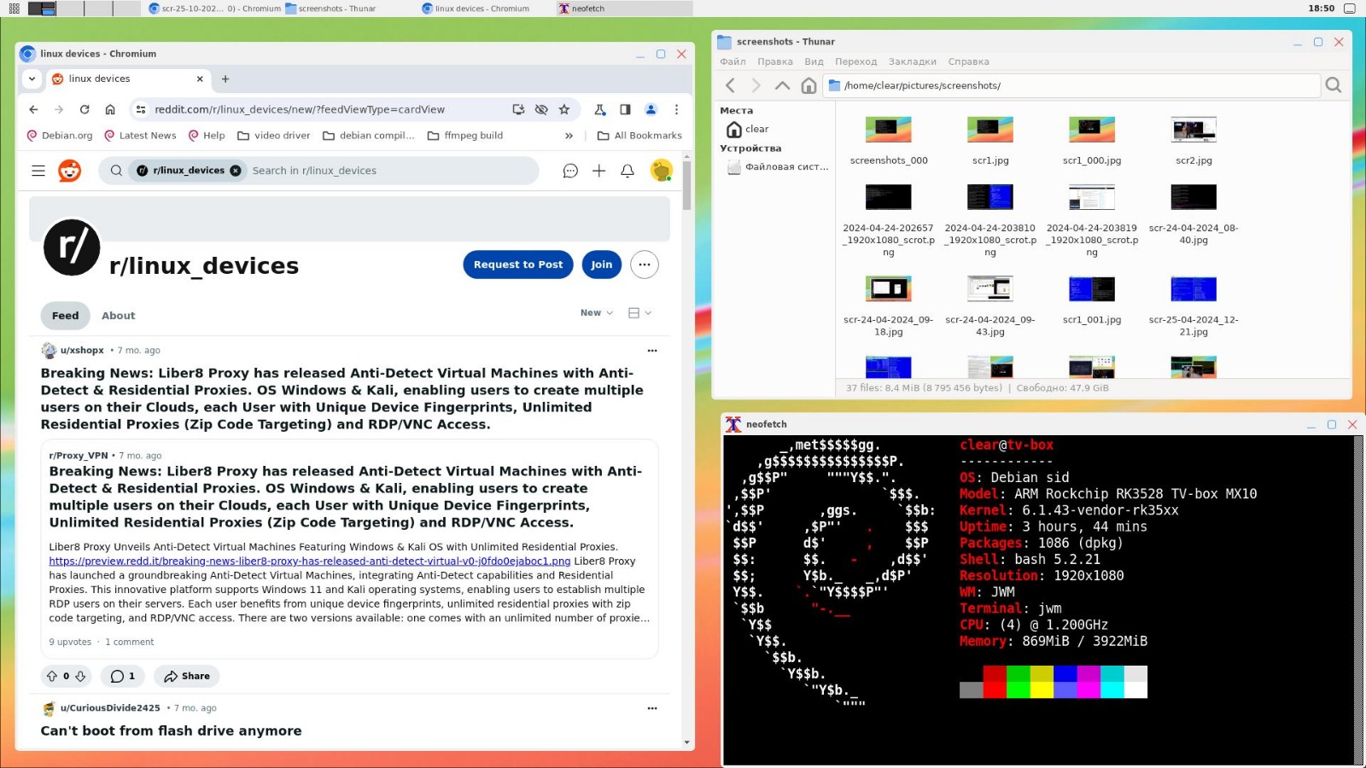Open the ffmpeg build bookmark folder
The image size is (1366, 768).
coord(465,136)
